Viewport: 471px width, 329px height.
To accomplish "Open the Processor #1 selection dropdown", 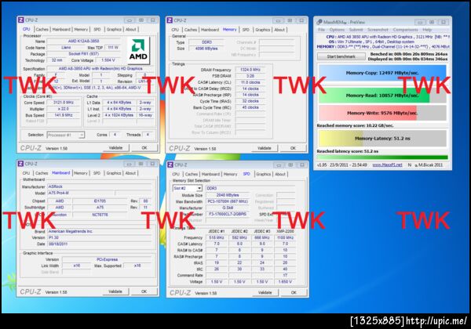I will (65, 135).
